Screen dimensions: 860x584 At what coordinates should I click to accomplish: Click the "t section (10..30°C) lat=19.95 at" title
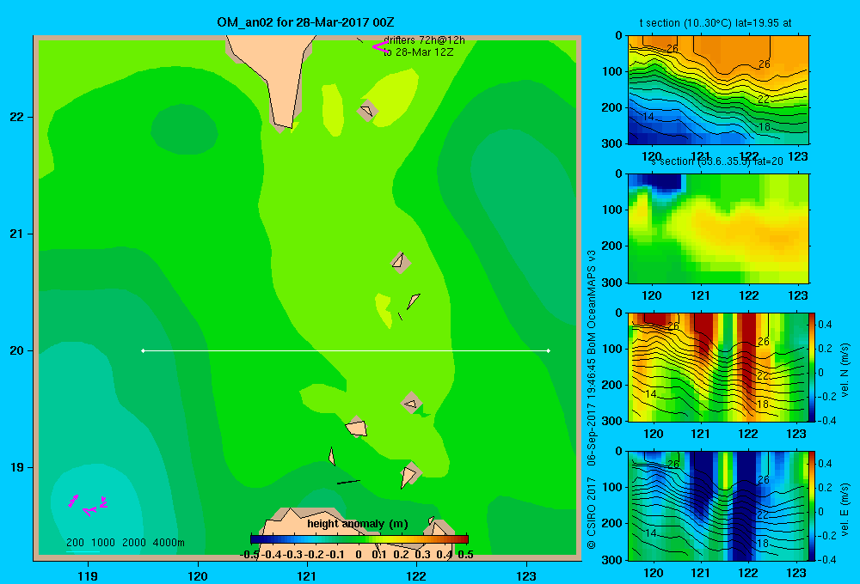click(716, 23)
